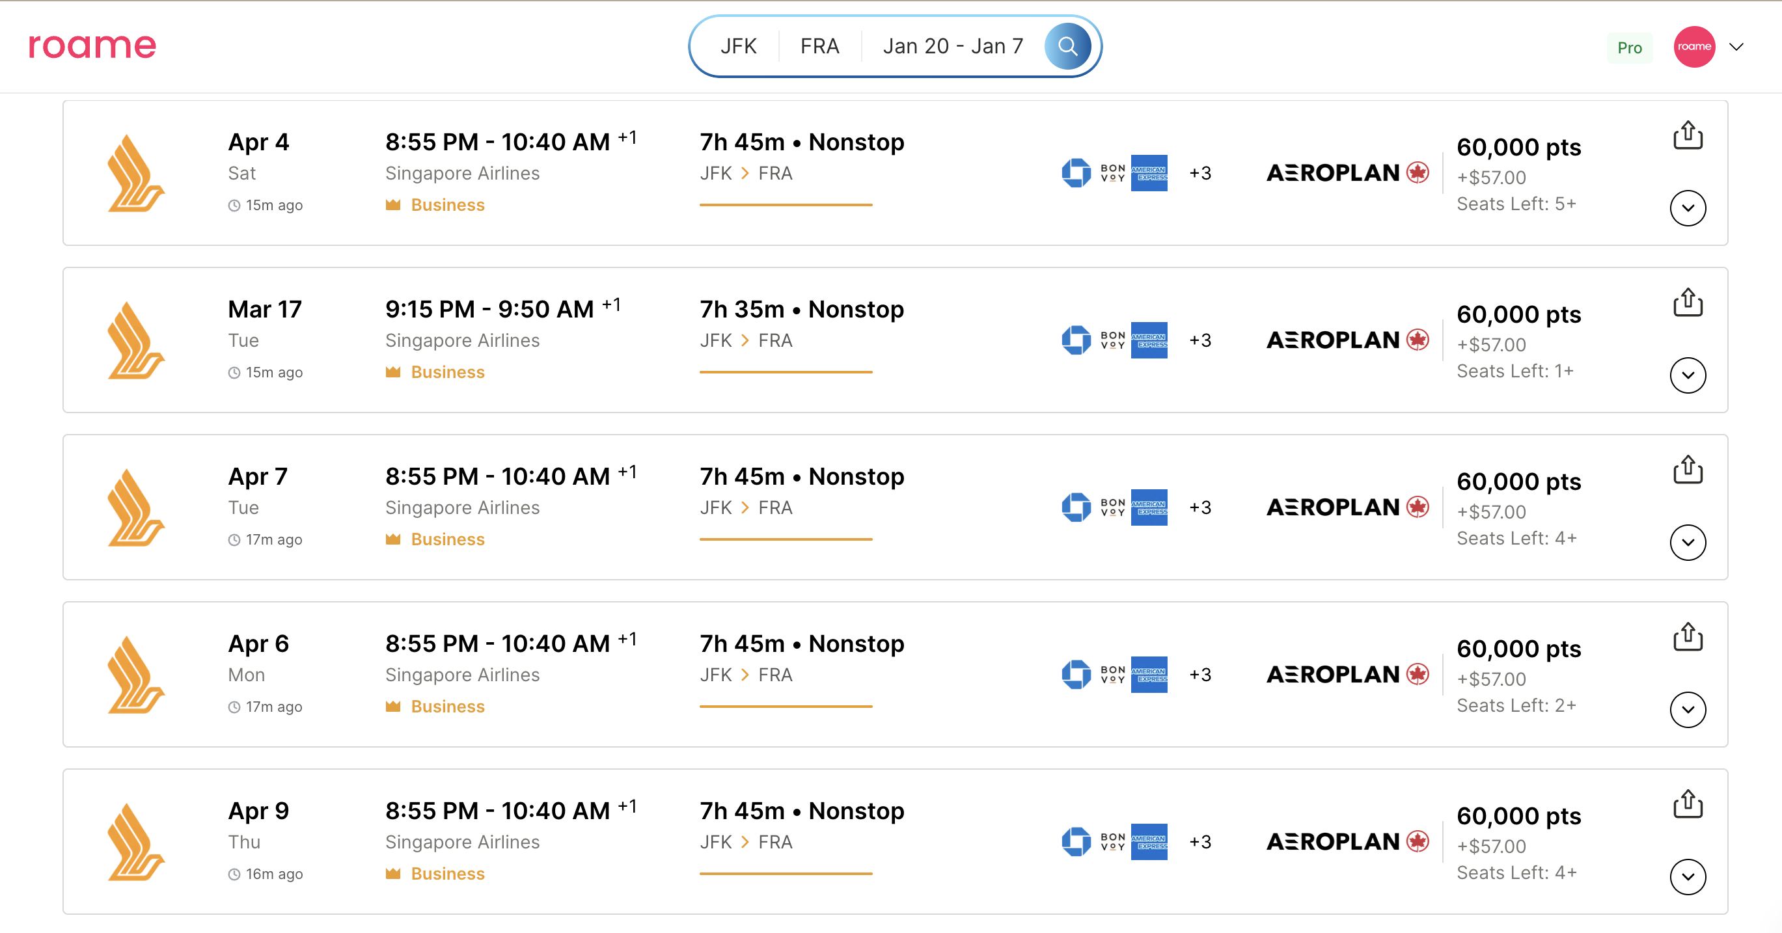Open the Jan 20 - Jan 7 date range
Viewport: 1782px width, 933px height.
(952, 46)
